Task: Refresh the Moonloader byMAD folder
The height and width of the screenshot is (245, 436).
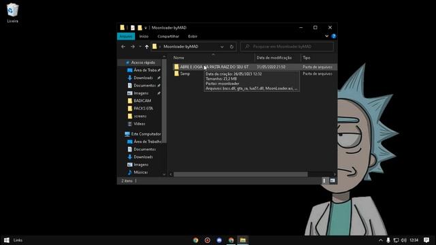Action: 232,47
